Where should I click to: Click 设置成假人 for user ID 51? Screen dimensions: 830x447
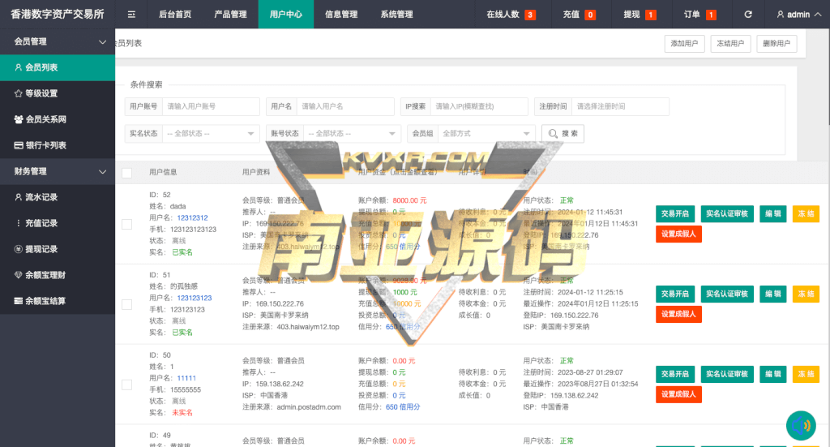pyautogui.click(x=678, y=314)
